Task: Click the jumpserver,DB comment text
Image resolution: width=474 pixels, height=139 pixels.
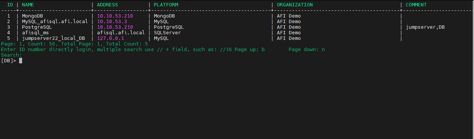Action: [425, 27]
